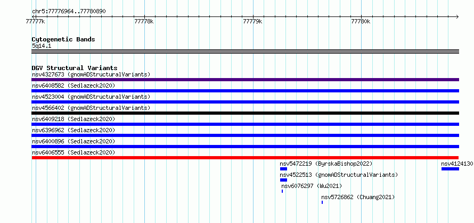Click the purple nsv4327673 variant bar
474x223 pixels.
245,80
